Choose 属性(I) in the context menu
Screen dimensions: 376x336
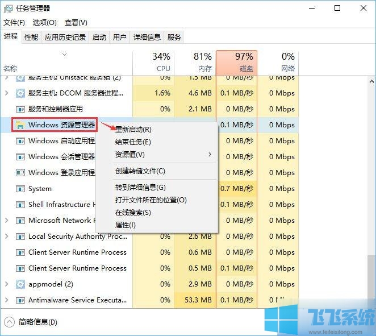point(157,225)
